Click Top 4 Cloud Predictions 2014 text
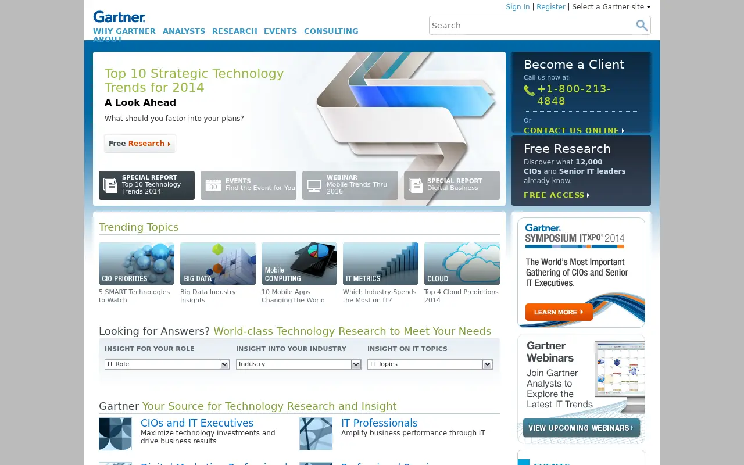This screenshot has width=744, height=465. [462, 296]
